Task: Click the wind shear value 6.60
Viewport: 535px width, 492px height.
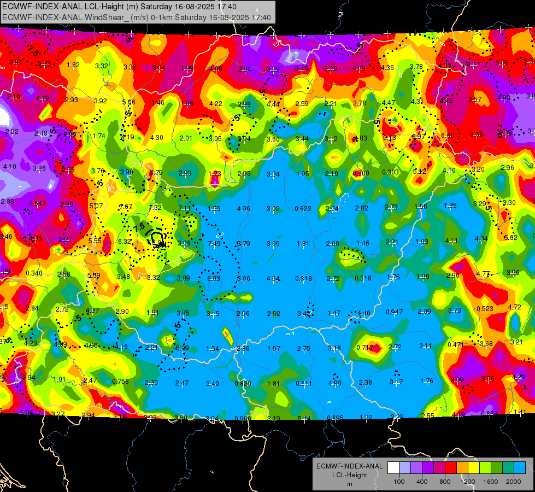Action: click(448, 135)
